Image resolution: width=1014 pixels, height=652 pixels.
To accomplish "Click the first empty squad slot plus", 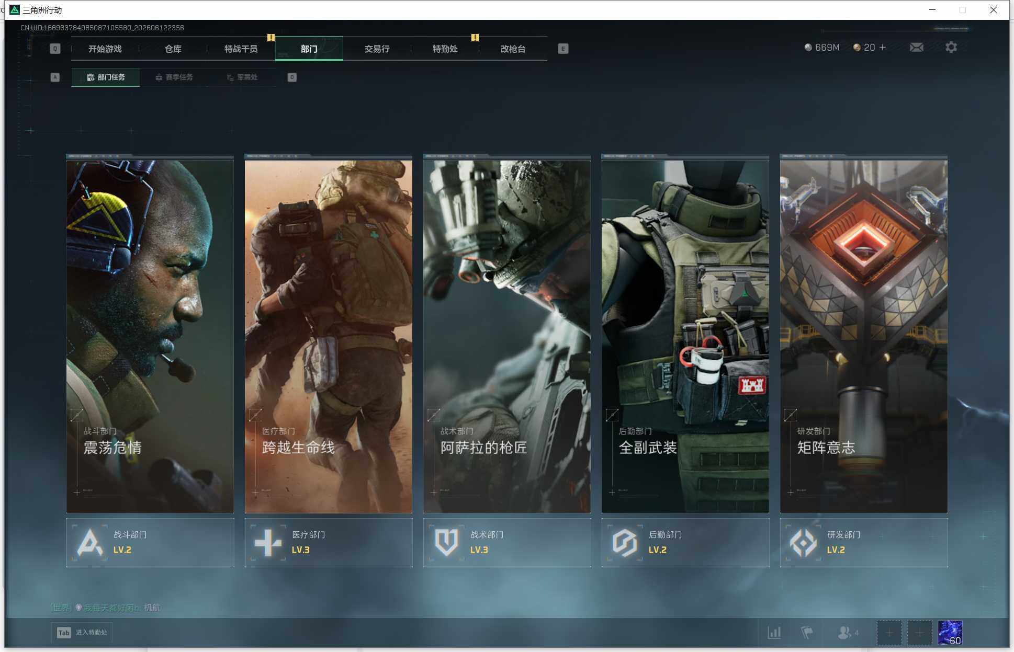I will 889,633.
